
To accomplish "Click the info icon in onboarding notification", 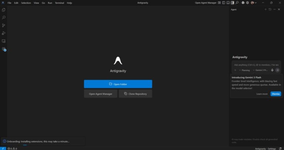I will [x=4, y=141].
